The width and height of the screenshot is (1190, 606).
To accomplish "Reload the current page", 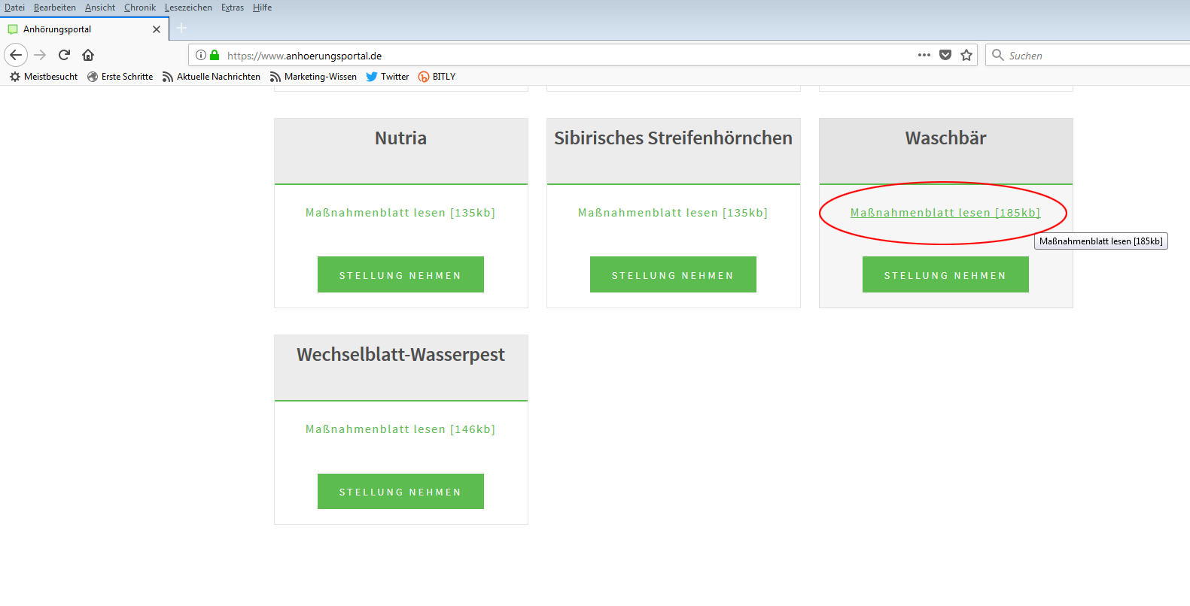I will 64,55.
